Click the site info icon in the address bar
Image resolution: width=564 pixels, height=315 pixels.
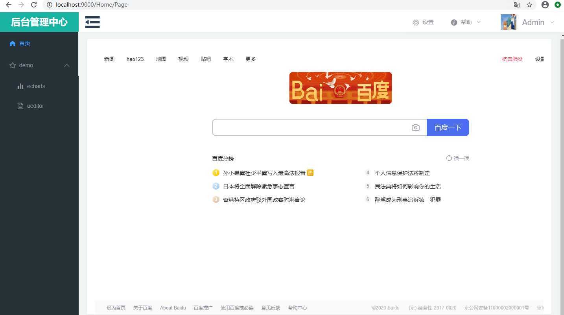[50, 5]
